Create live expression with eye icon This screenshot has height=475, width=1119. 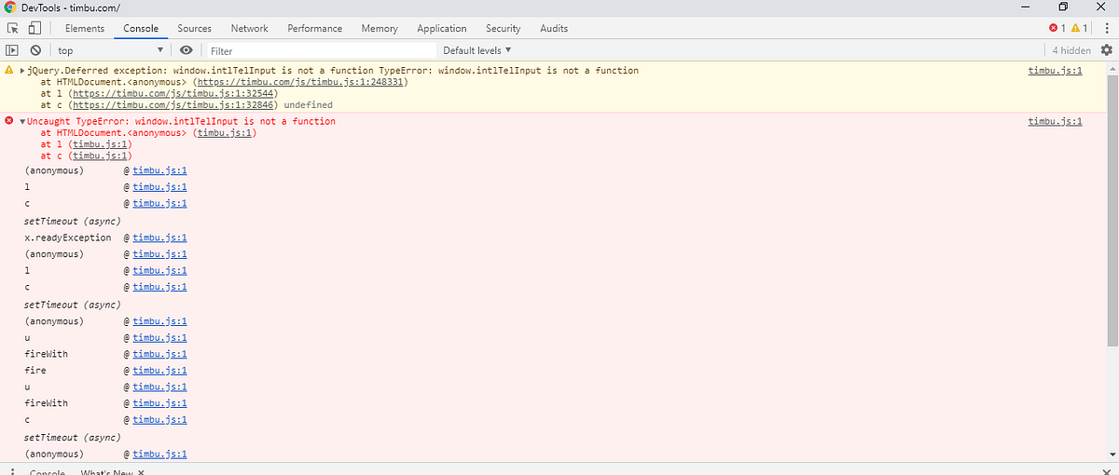pos(186,50)
